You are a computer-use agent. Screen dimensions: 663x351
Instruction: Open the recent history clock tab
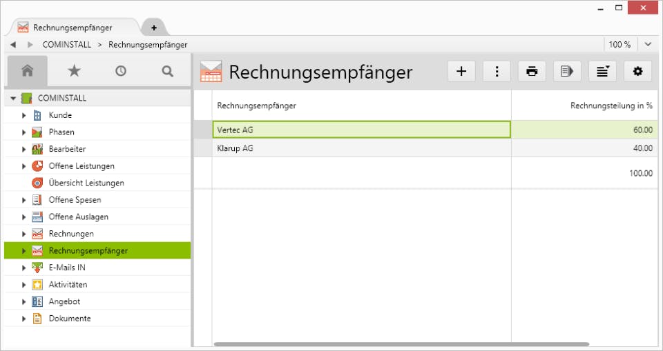(120, 71)
